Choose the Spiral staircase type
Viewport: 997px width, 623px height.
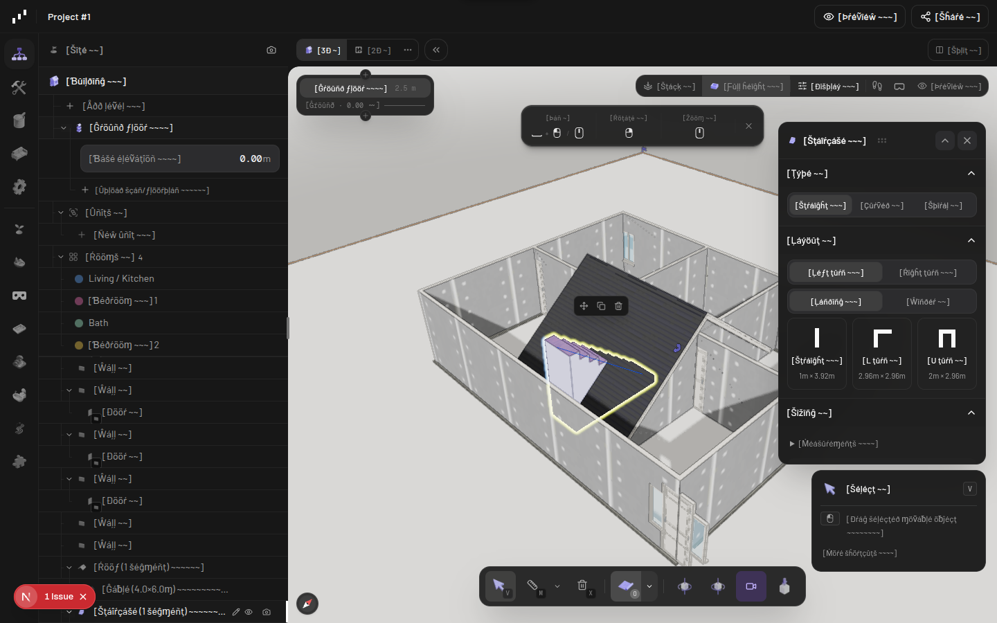click(943, 206)
